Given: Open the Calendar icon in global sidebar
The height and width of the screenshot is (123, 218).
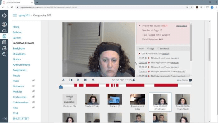Looking at the screenshot, I should pos(4,42).
